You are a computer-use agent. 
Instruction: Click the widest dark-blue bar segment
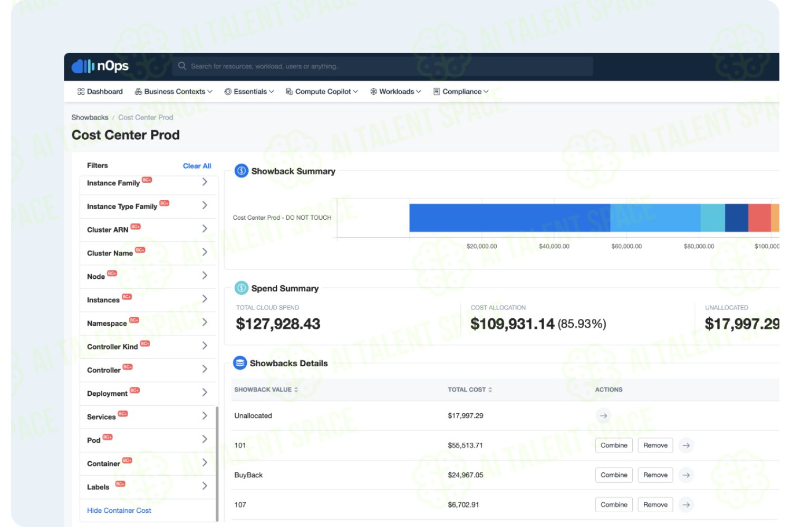point(510,218)
